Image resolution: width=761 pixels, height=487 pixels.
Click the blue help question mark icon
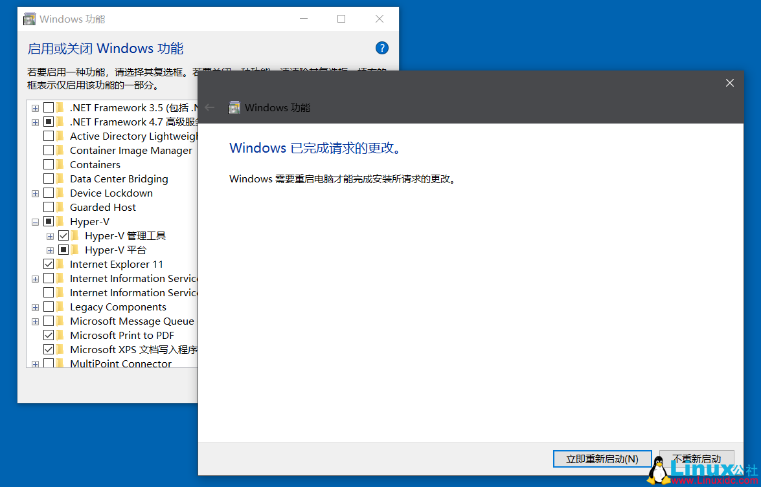point(382,48)
